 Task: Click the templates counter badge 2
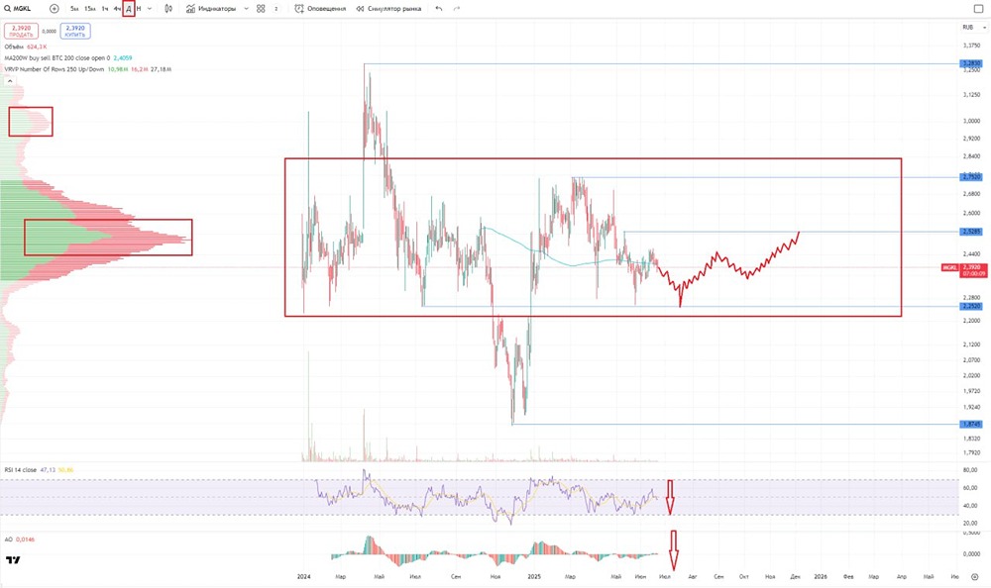pyautogui.click(x=276, y=9)
